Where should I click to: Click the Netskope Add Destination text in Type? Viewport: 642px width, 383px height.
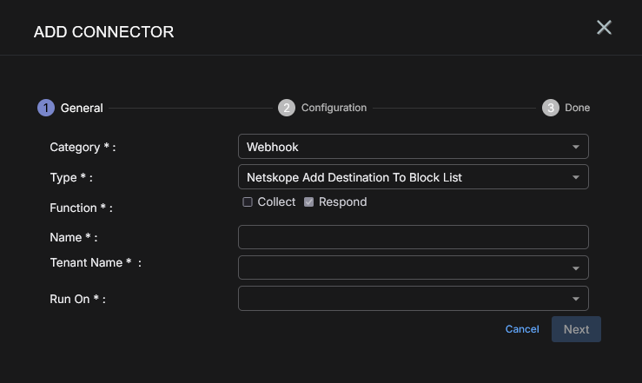(354, 178)
